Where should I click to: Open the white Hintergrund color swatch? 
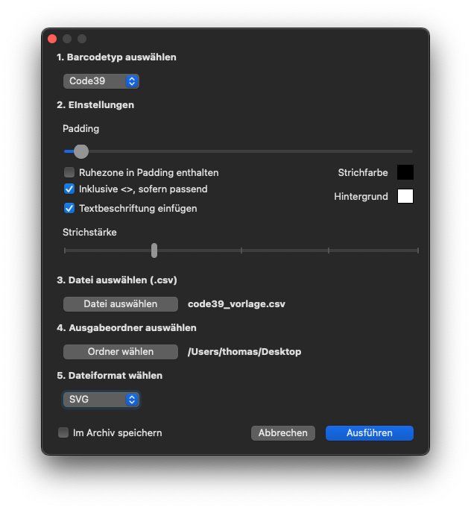pyautogui.click(x=405, y=196)
